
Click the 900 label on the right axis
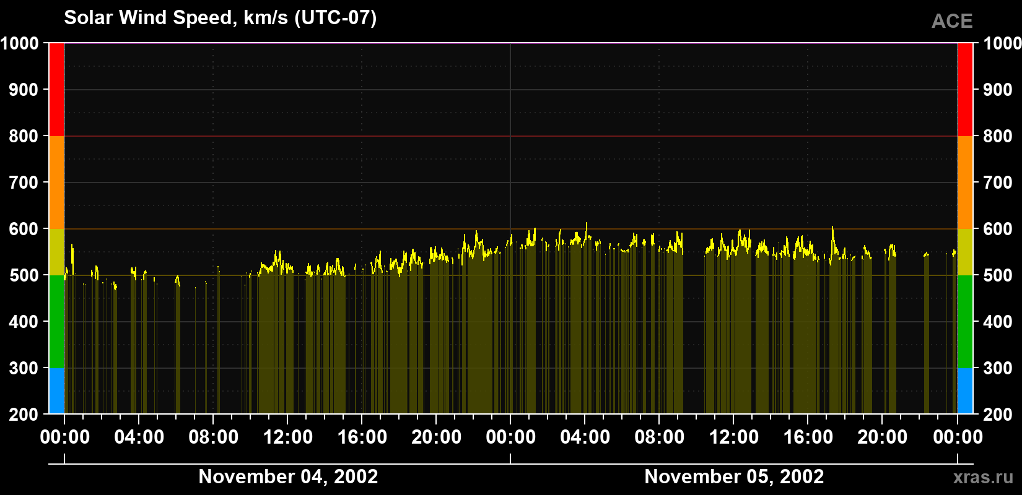998,90
